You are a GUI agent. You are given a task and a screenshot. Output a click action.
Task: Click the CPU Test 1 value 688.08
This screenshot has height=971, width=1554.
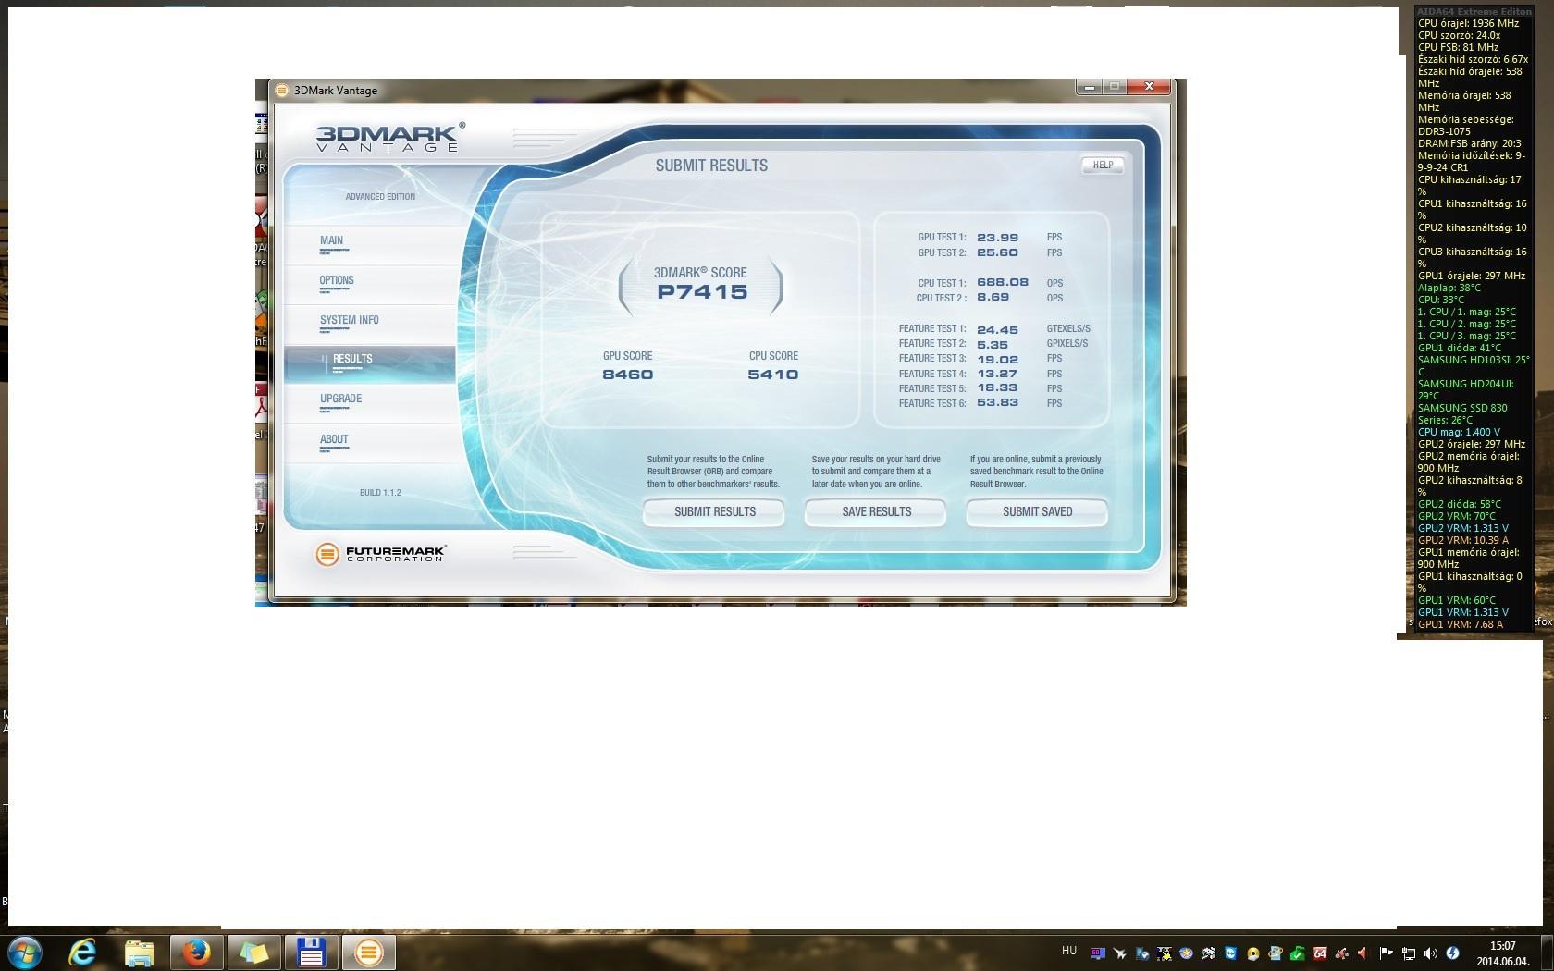(1003, 282)
